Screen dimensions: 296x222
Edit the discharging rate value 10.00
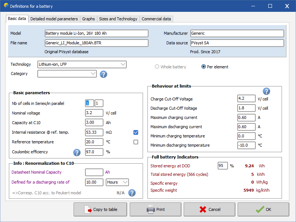click(x=94, y=182)
